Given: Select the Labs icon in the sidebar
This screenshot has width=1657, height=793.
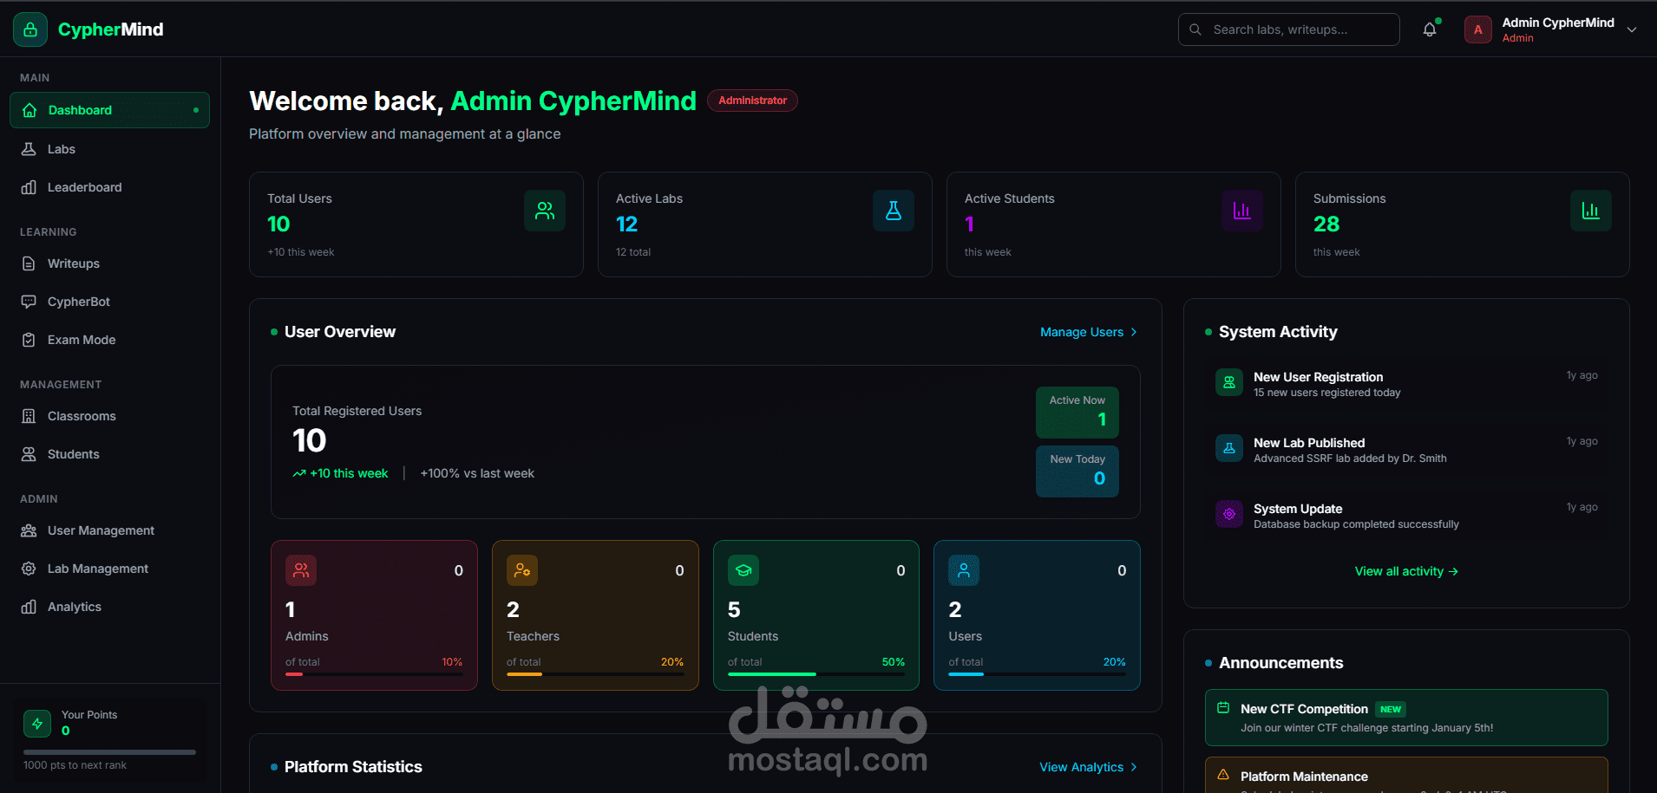Looking at the screenshot, I should point(30,149).
